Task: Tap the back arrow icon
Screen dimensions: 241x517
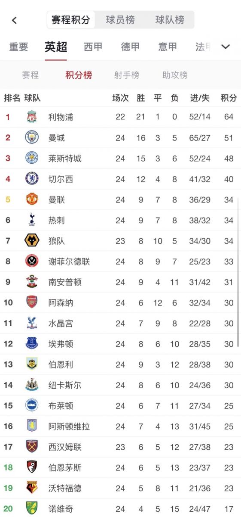Action: pos(14,20)
